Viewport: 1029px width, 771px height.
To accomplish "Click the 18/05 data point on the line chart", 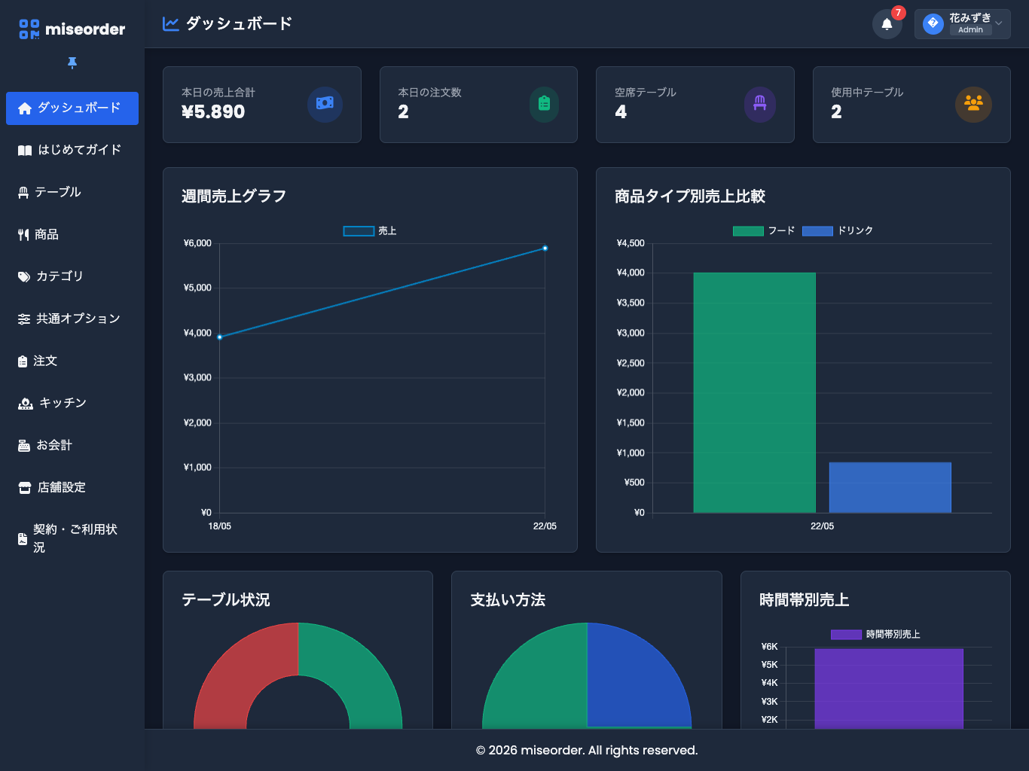I will tap(220, 337).
